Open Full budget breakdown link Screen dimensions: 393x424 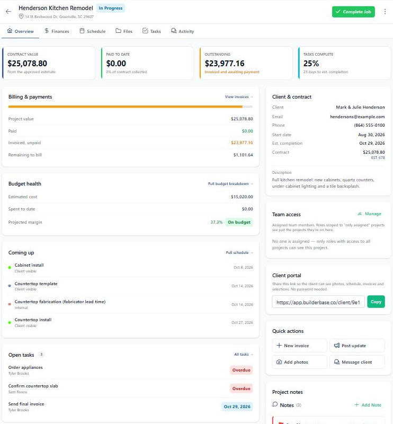click(230, 183)
